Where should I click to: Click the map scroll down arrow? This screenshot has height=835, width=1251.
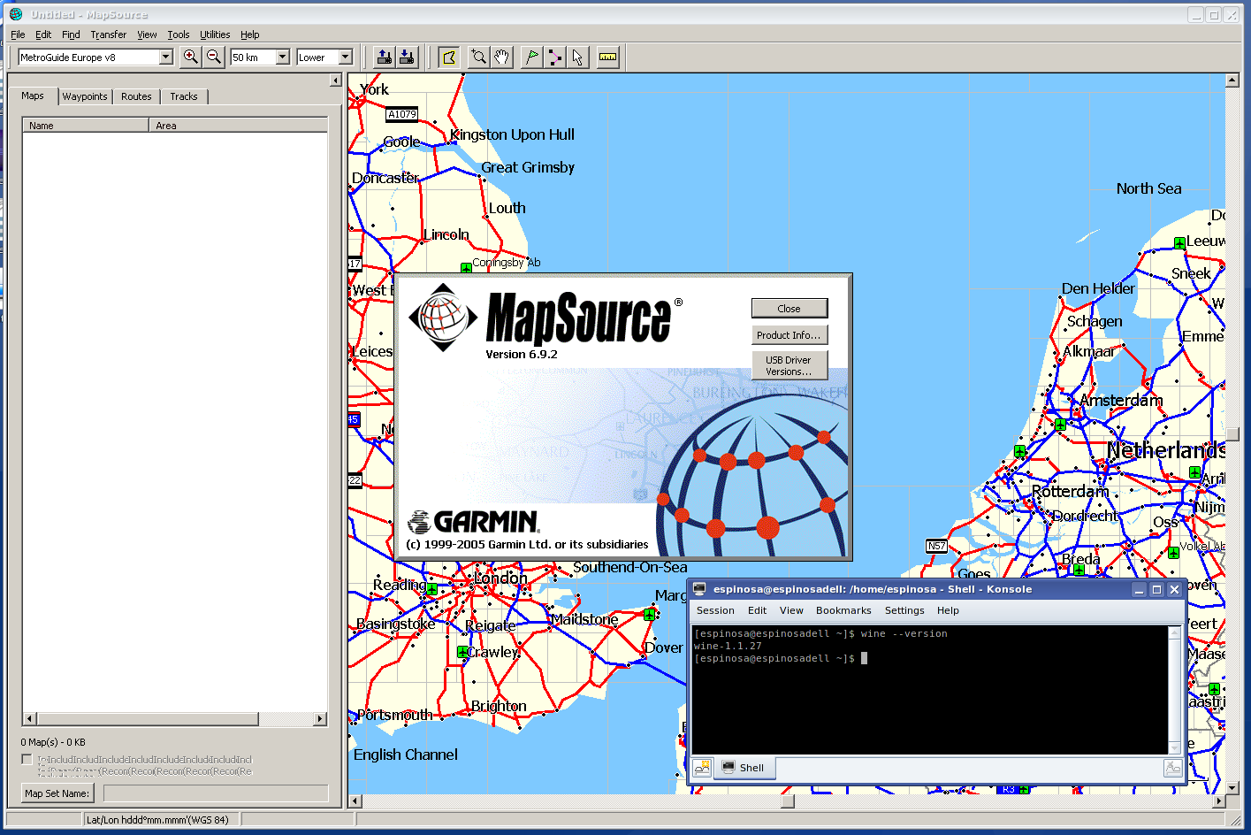(x=1232, y=787)
